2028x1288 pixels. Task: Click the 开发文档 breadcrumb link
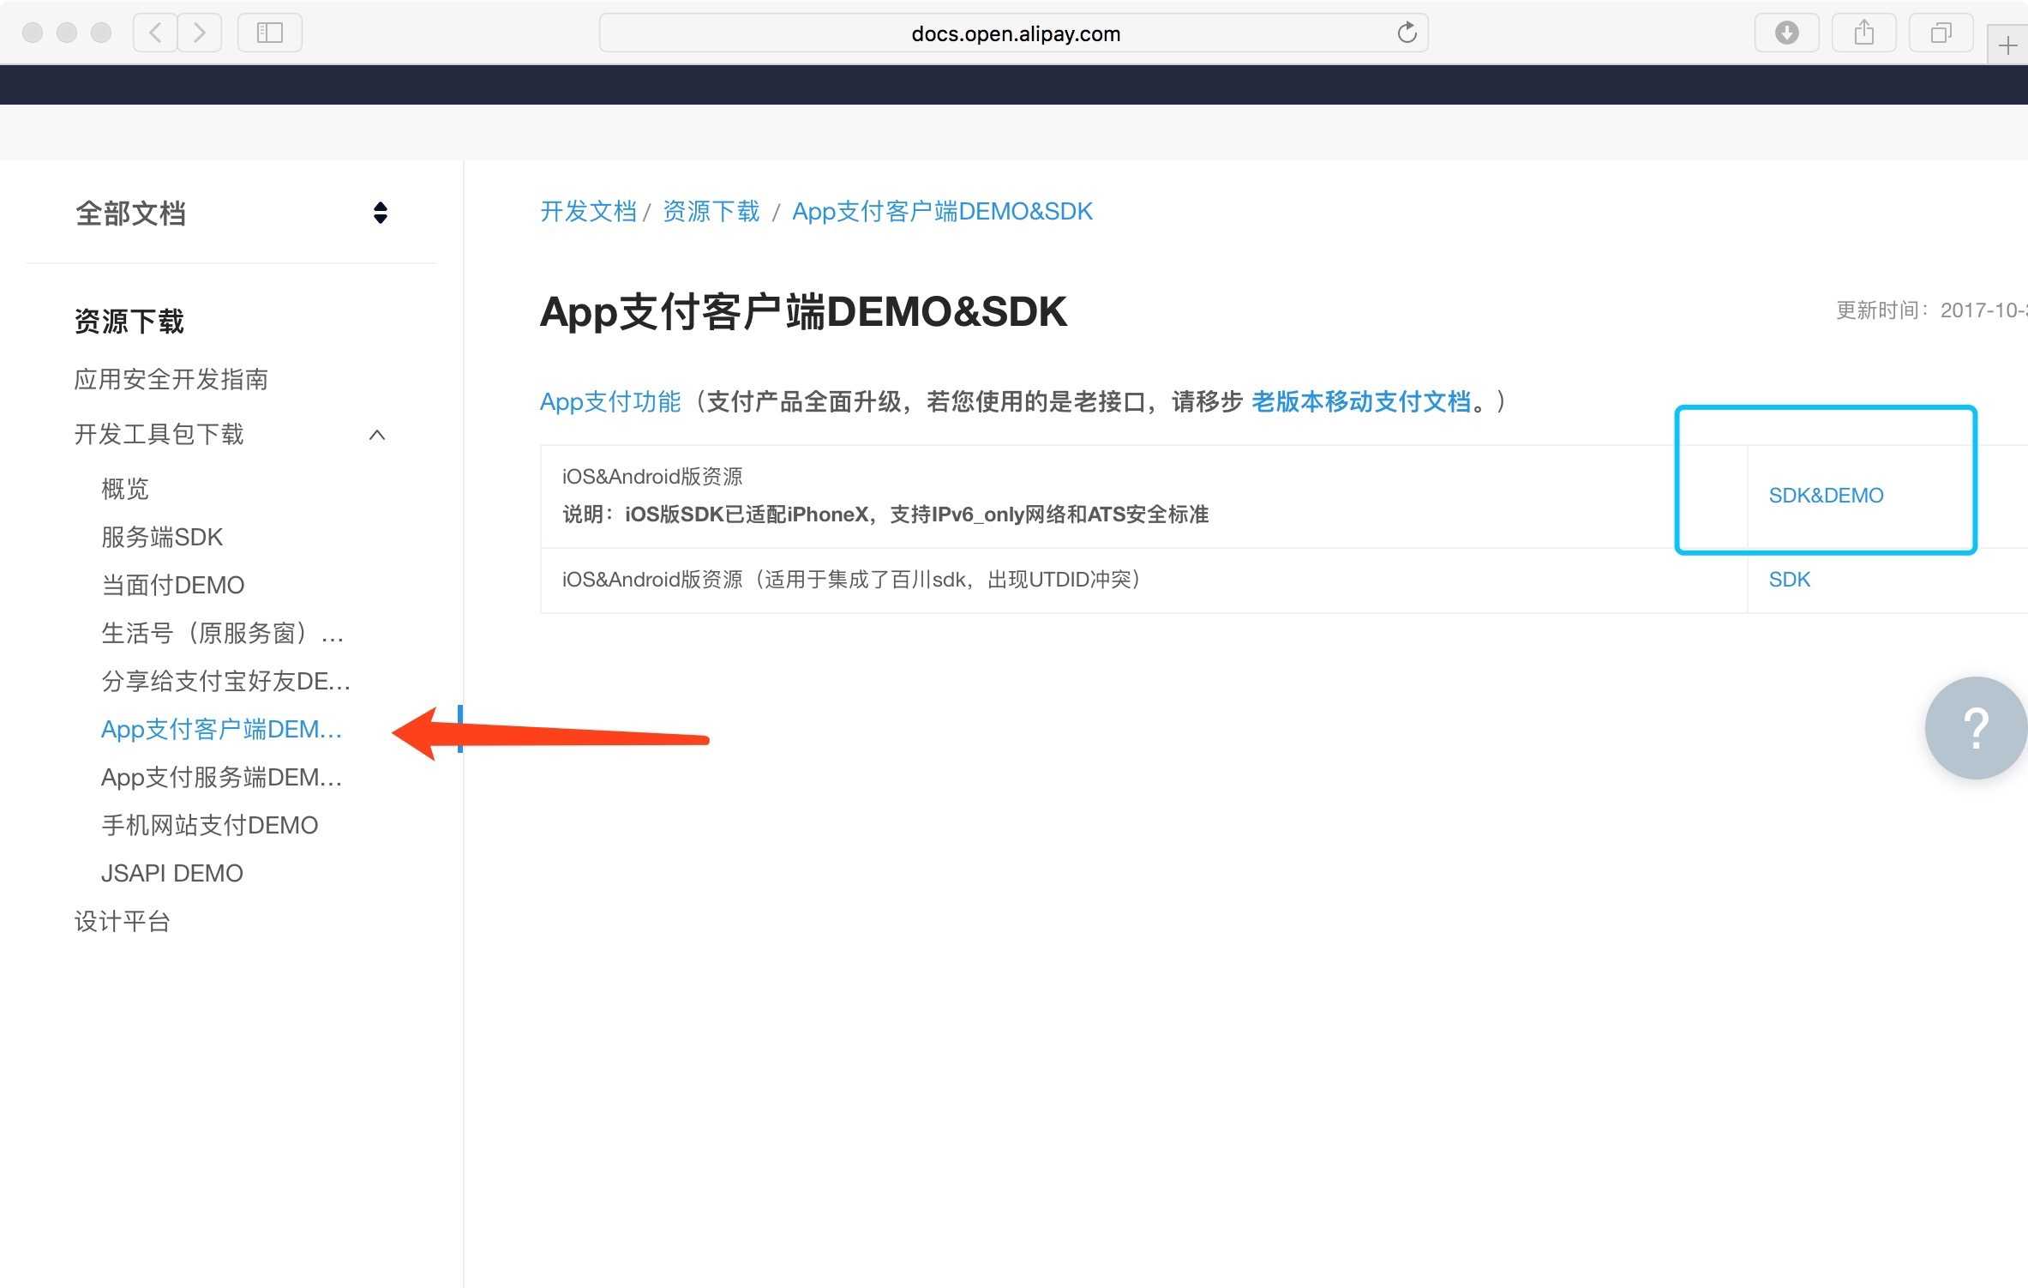coord(588,211)
